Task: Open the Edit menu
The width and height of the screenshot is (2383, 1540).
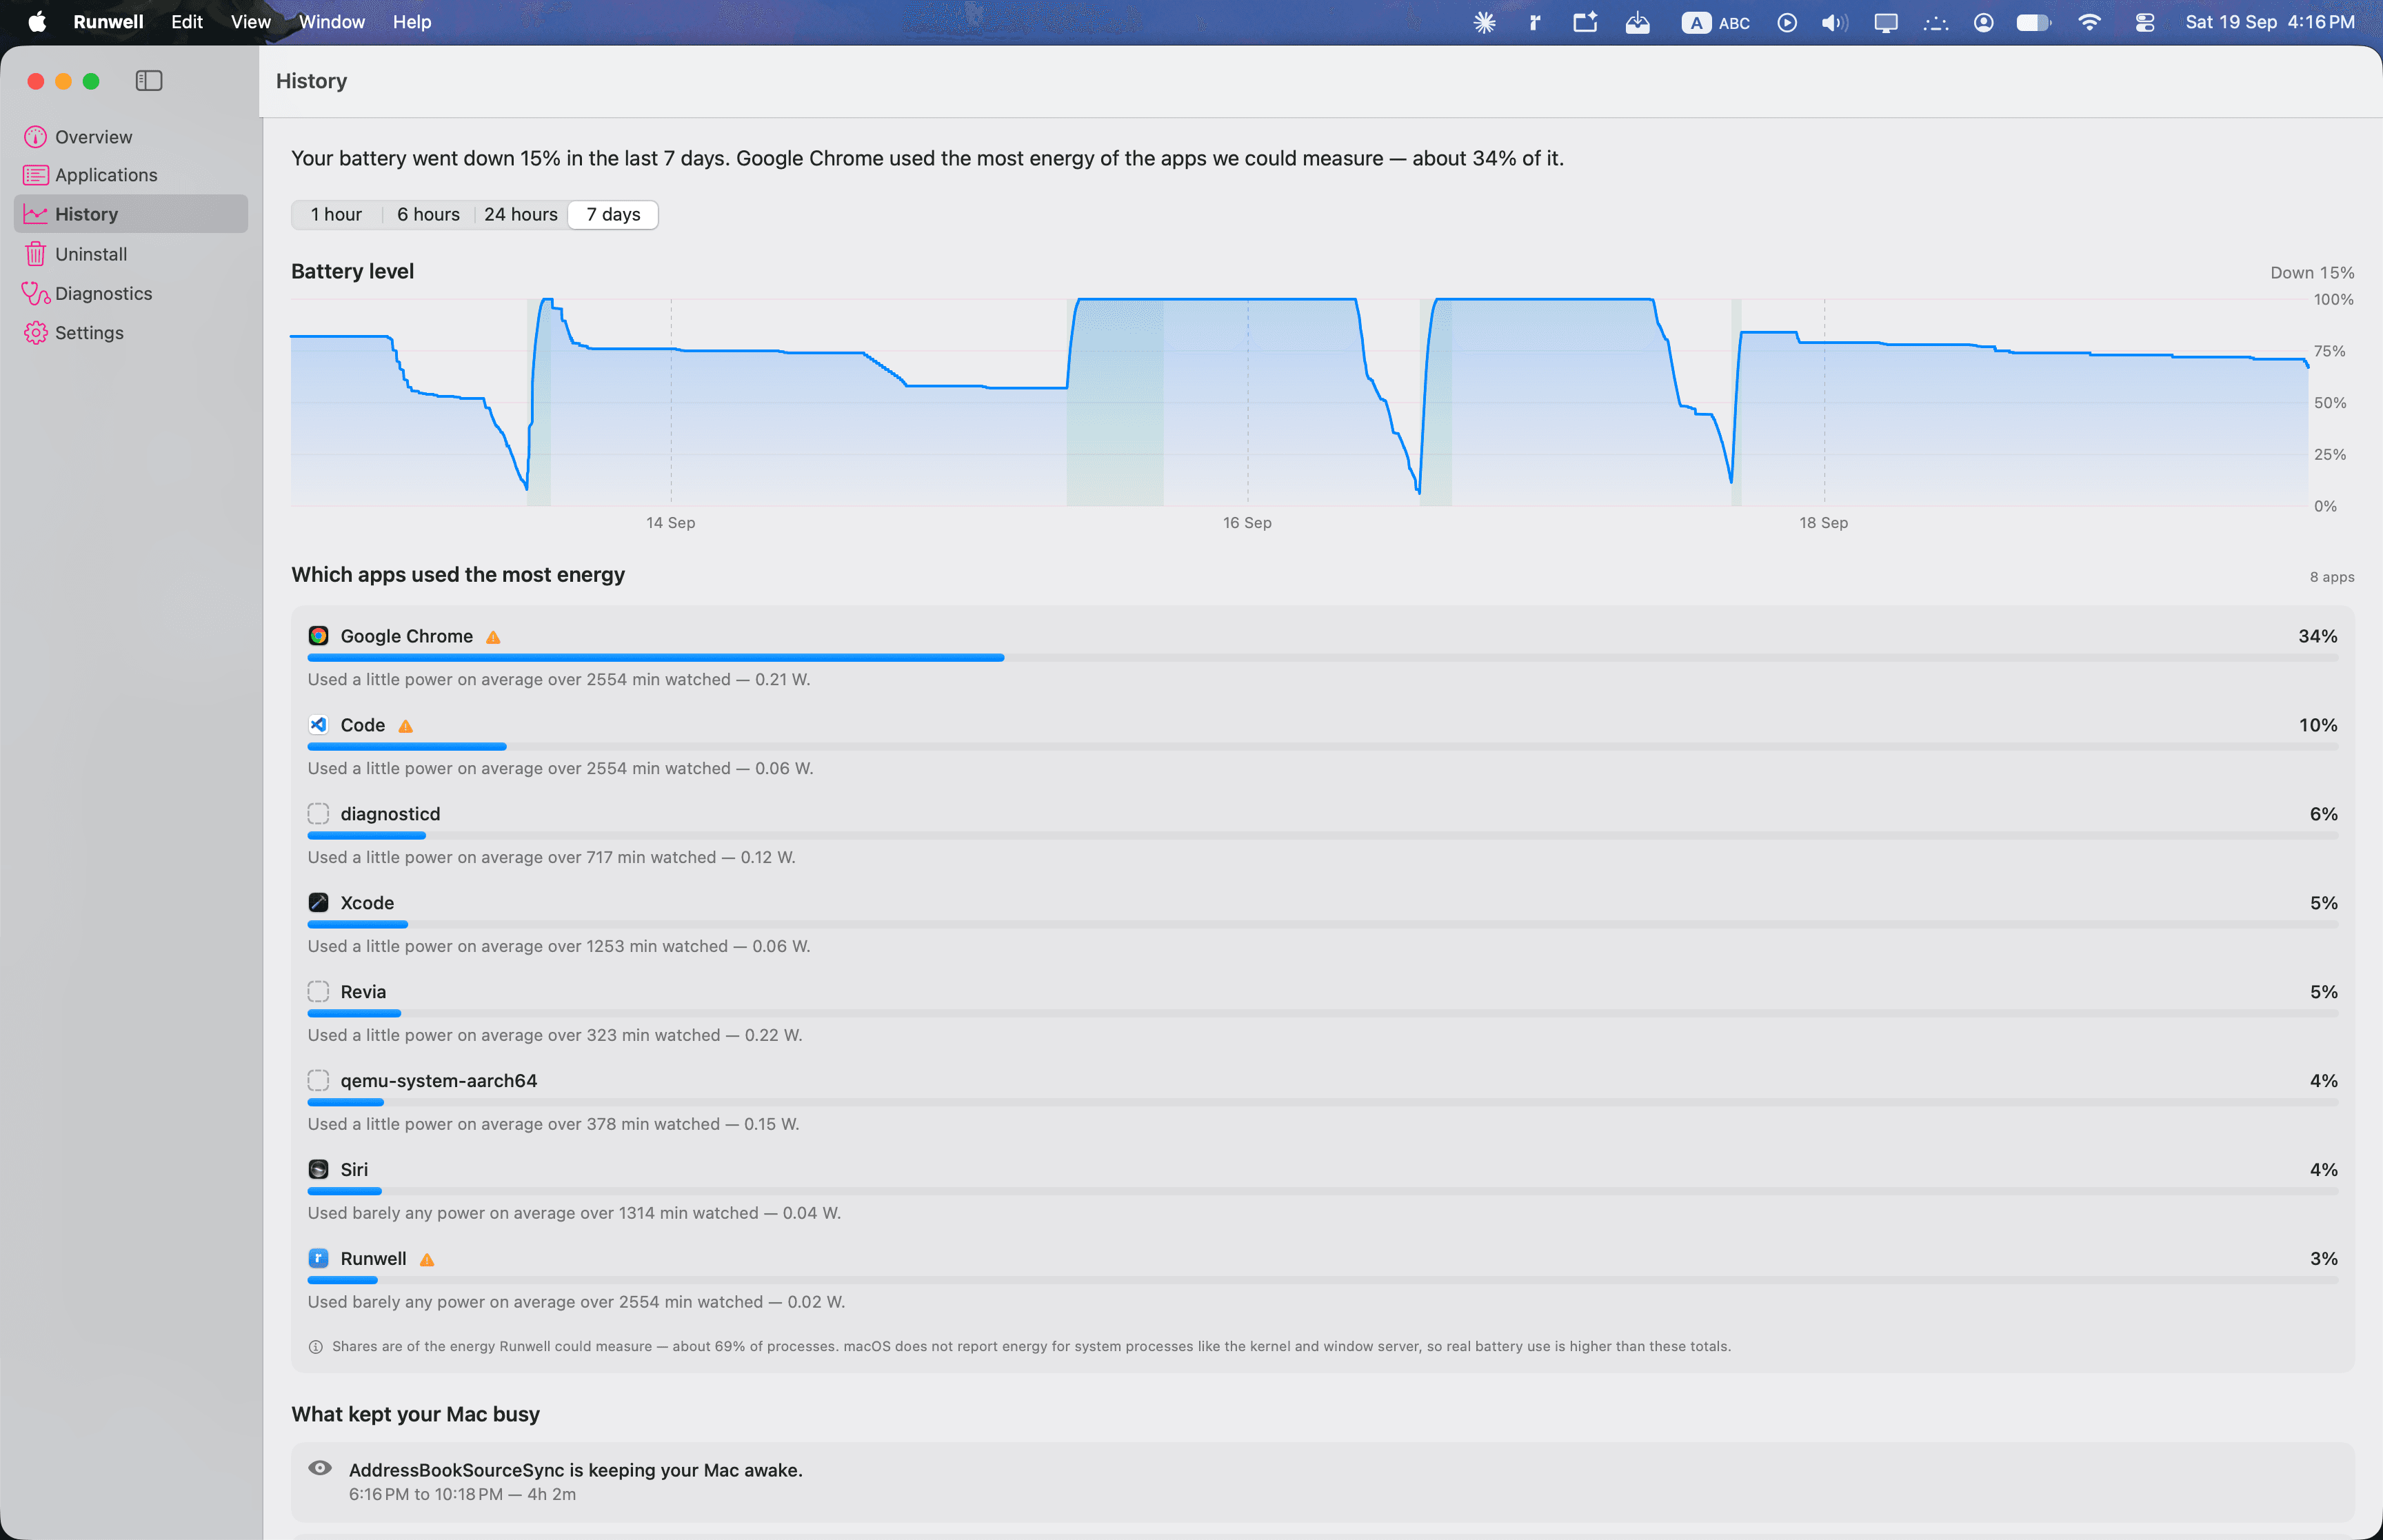Action: (187, 22)
